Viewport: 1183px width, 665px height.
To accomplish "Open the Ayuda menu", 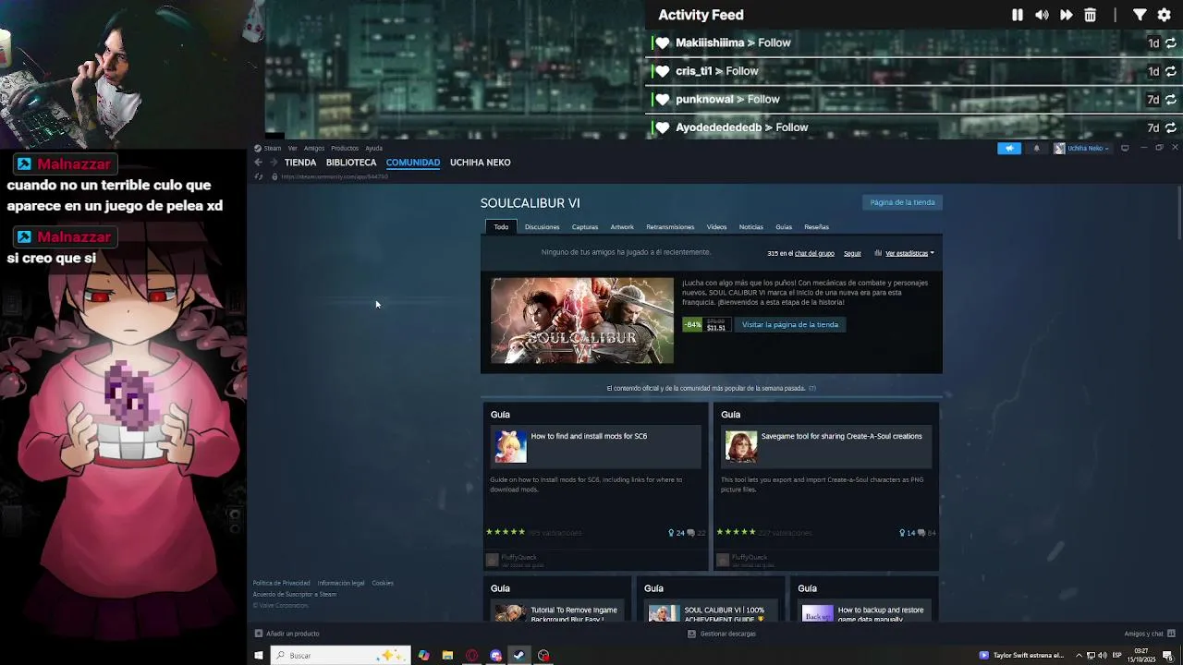I will coord(373,148).
